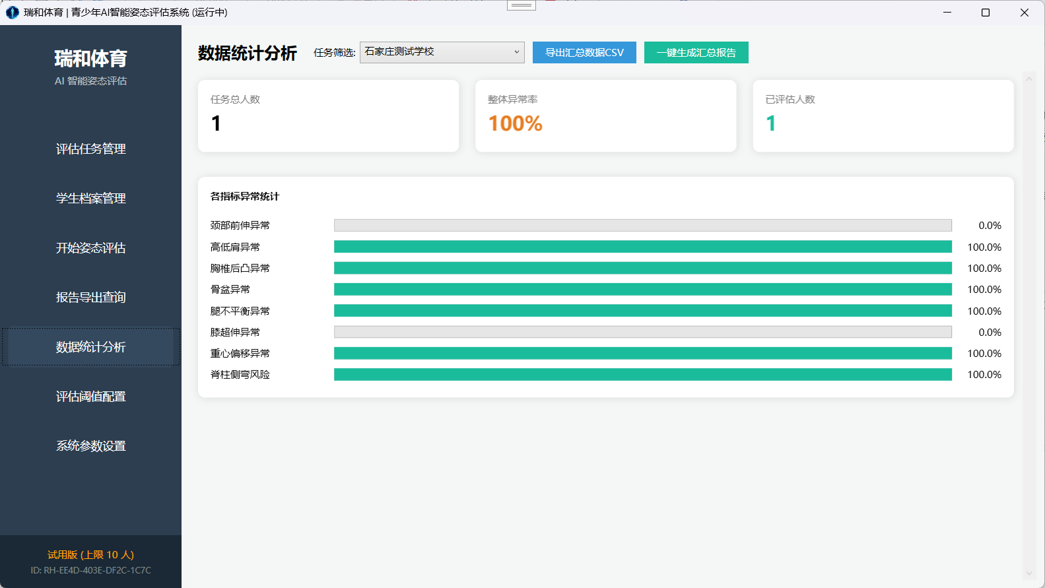1045x588 pixels.
Task: Click the 膝超伸异常 progress bar
Action: pos(643,332)
